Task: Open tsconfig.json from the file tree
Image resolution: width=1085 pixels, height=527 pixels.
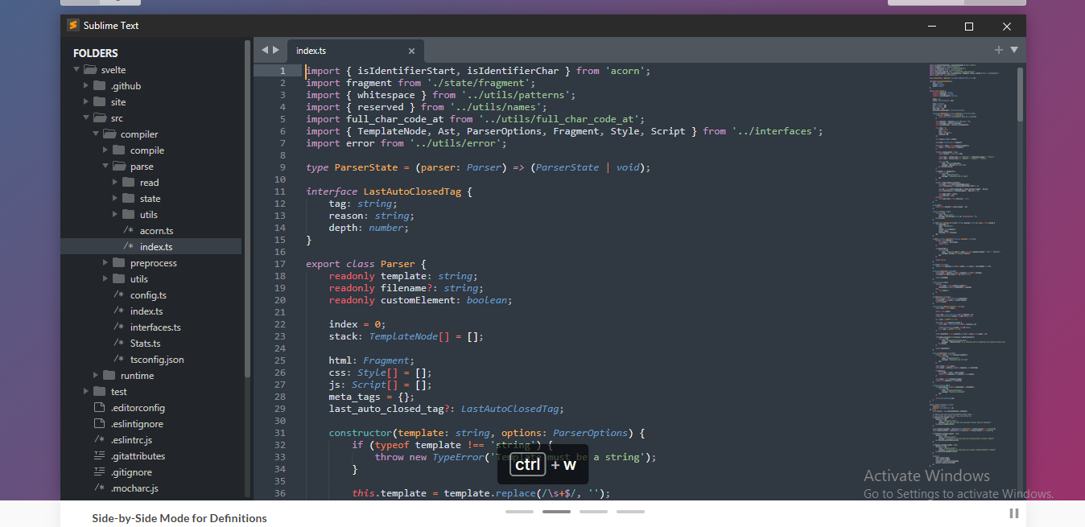Action: click(157, 360)
